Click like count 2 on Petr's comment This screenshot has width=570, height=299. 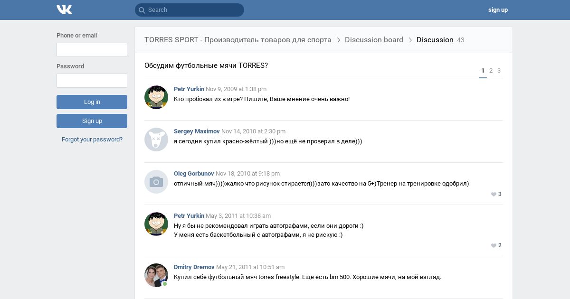(x=500, y=245)
